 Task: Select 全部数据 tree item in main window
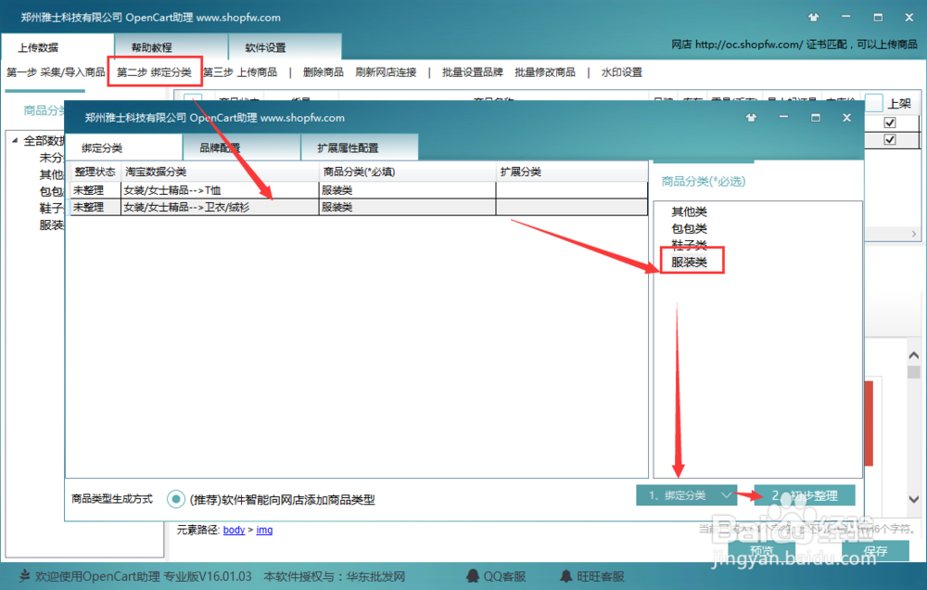pos(44,140)
